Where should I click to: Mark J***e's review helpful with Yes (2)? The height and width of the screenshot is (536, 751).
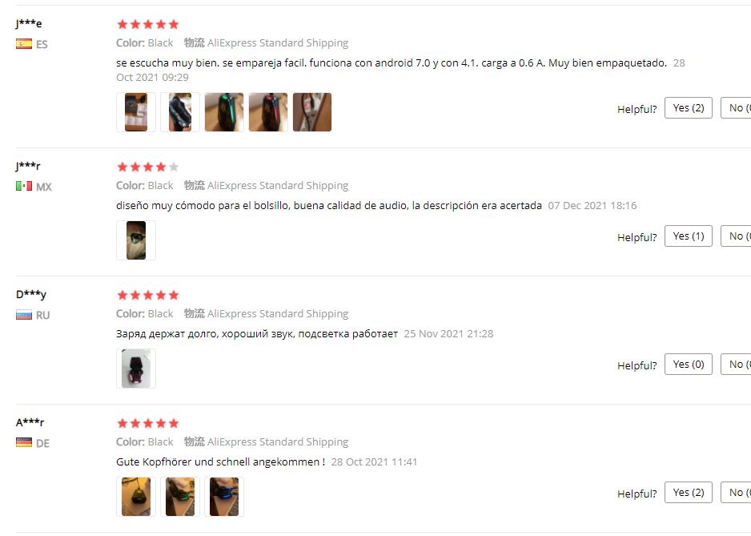(689, 108)
